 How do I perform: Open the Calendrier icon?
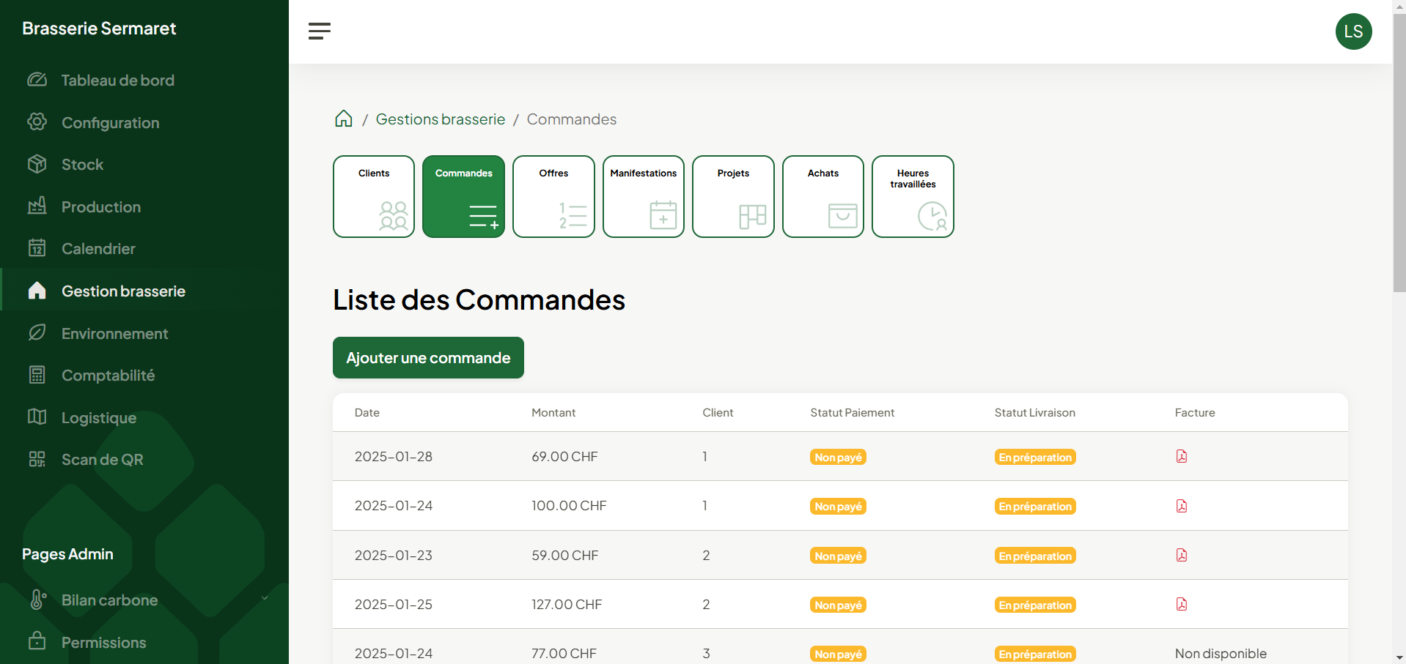[37, 248]
